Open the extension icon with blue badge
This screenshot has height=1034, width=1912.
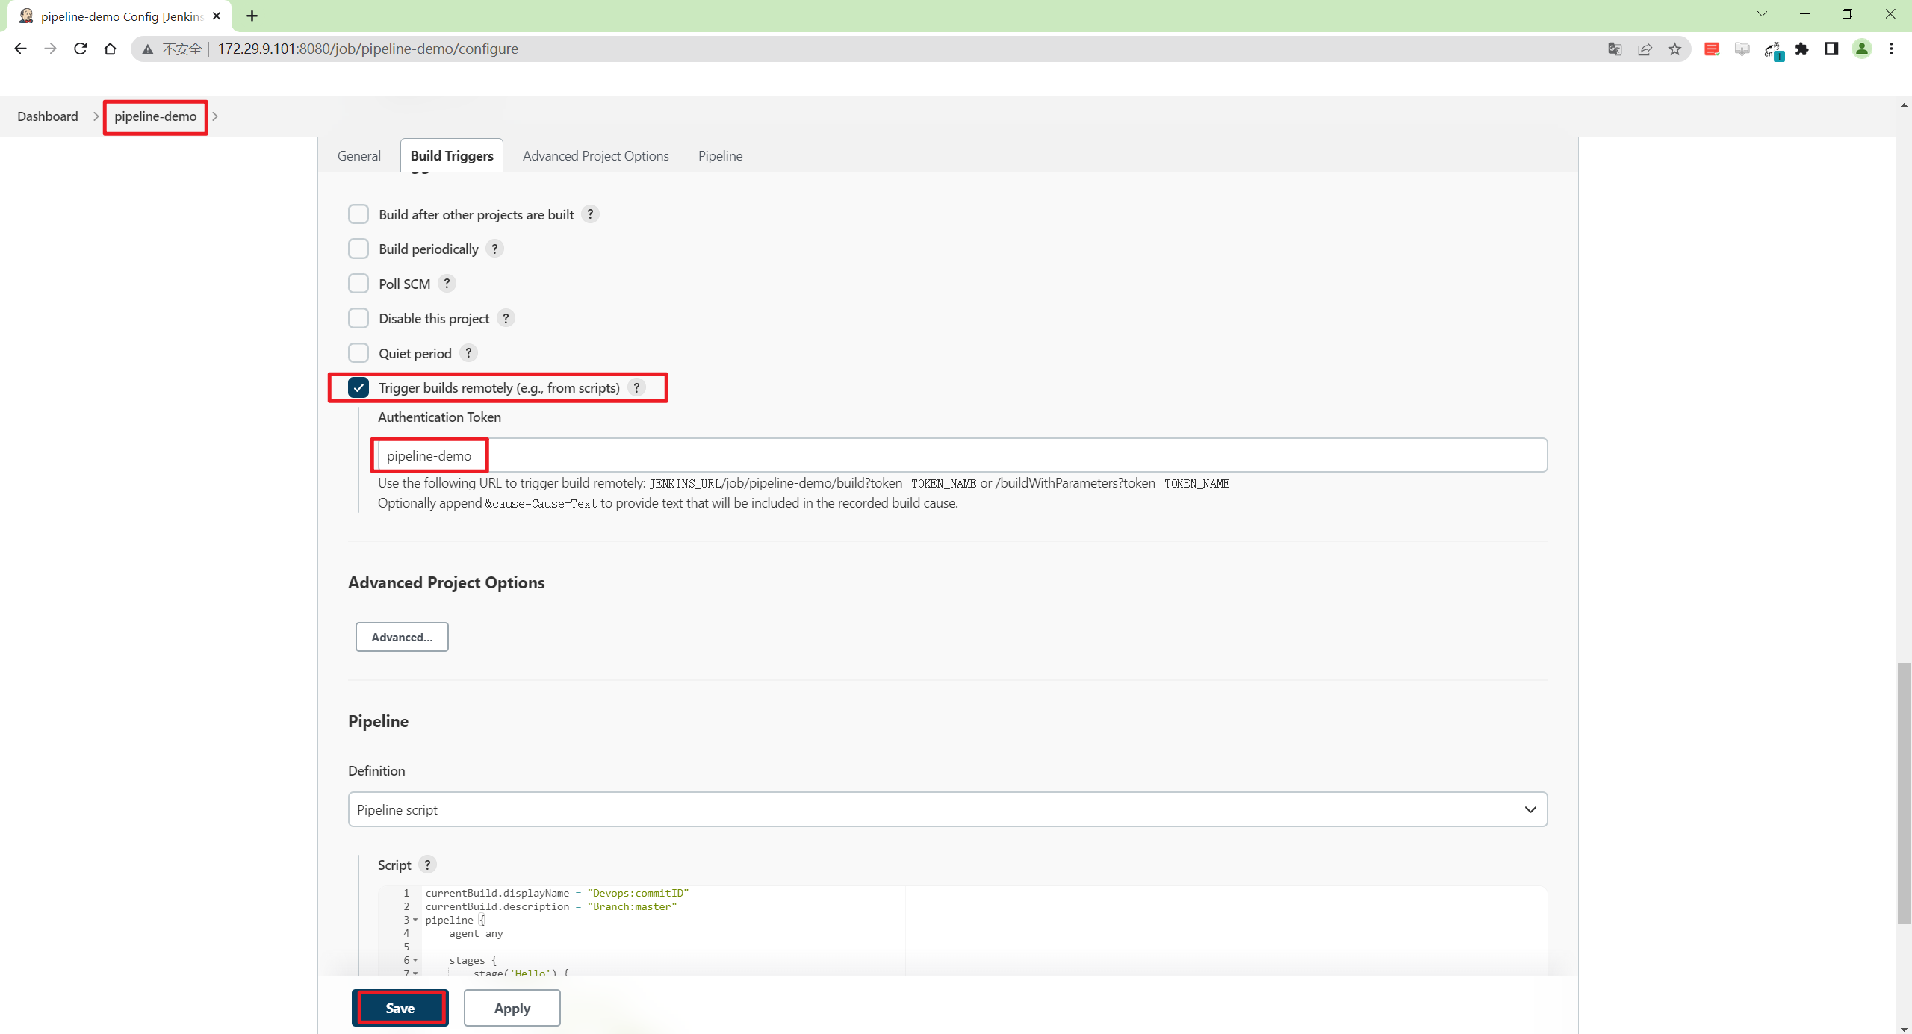coord(1773,50)
